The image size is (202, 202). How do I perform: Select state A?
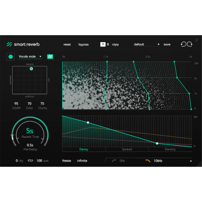pos(103,44)
